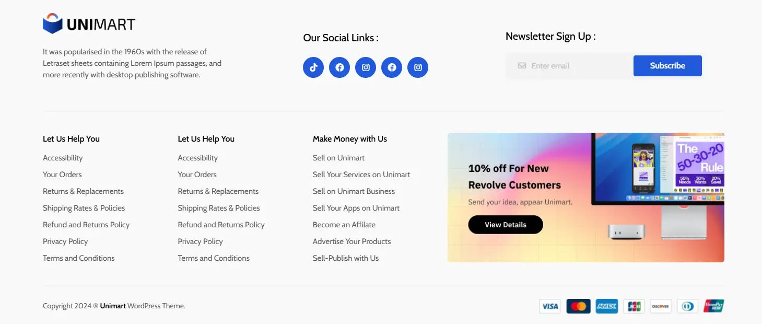Image resolution: width=762 pixels, height=324 pixels.
Task: Select the Visa payment icon
Action: 549,306
